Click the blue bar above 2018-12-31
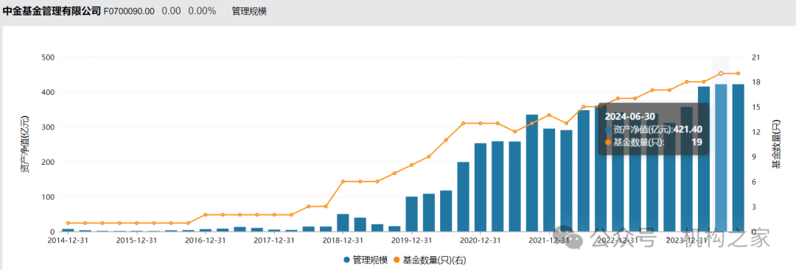The image size is (796, 270). pyautogui.click(x=343, y=222)
